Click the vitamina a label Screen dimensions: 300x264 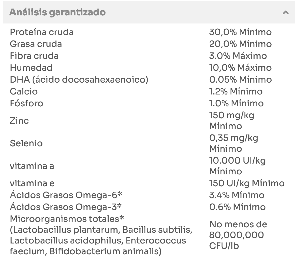tap(32, 166)
